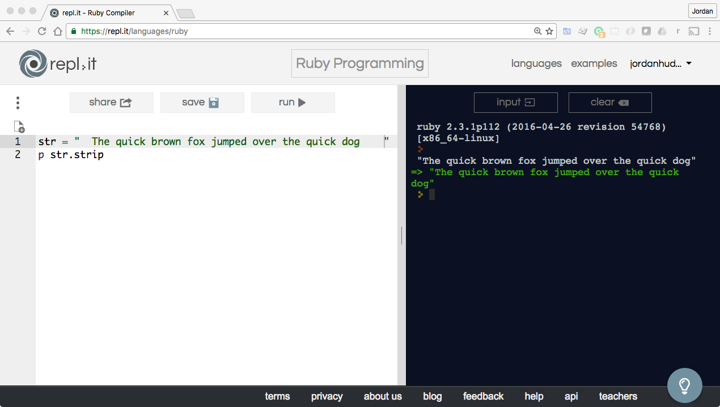720x407 pixels.
Task: Open the feedback link
Action: coord(483,396)
